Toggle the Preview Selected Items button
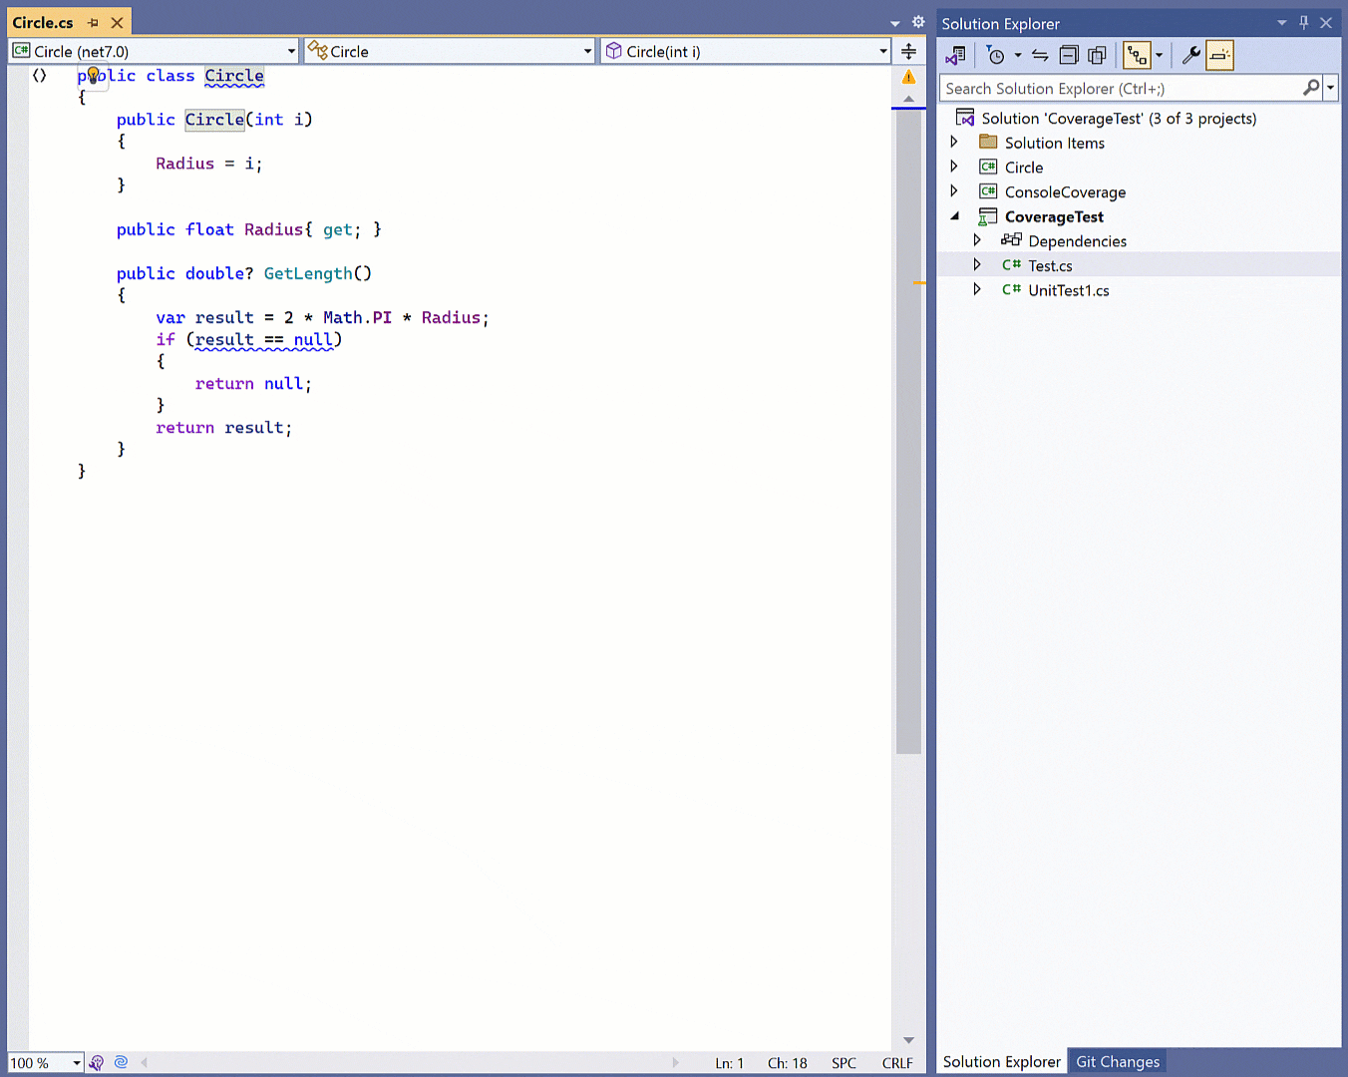 [1219, 56]
